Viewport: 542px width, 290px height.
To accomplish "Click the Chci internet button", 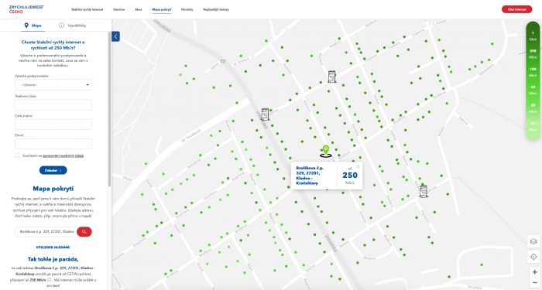I will [516, 9].
